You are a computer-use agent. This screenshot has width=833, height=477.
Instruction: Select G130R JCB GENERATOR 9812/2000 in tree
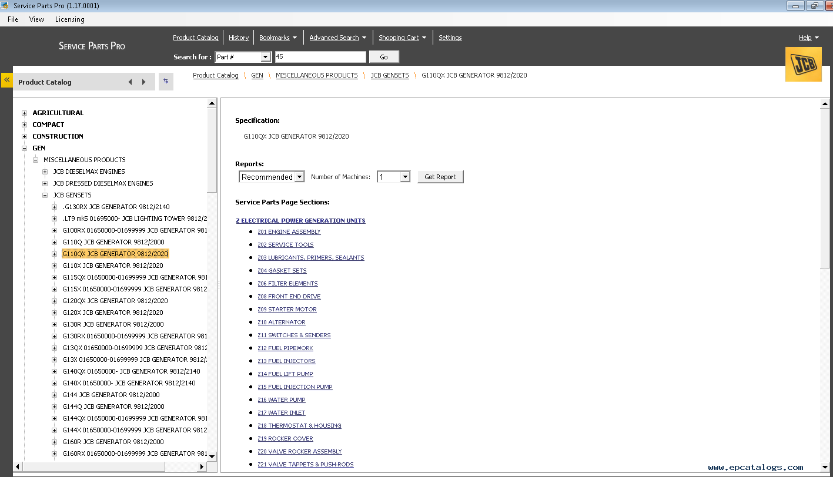[x=113, y=324]
